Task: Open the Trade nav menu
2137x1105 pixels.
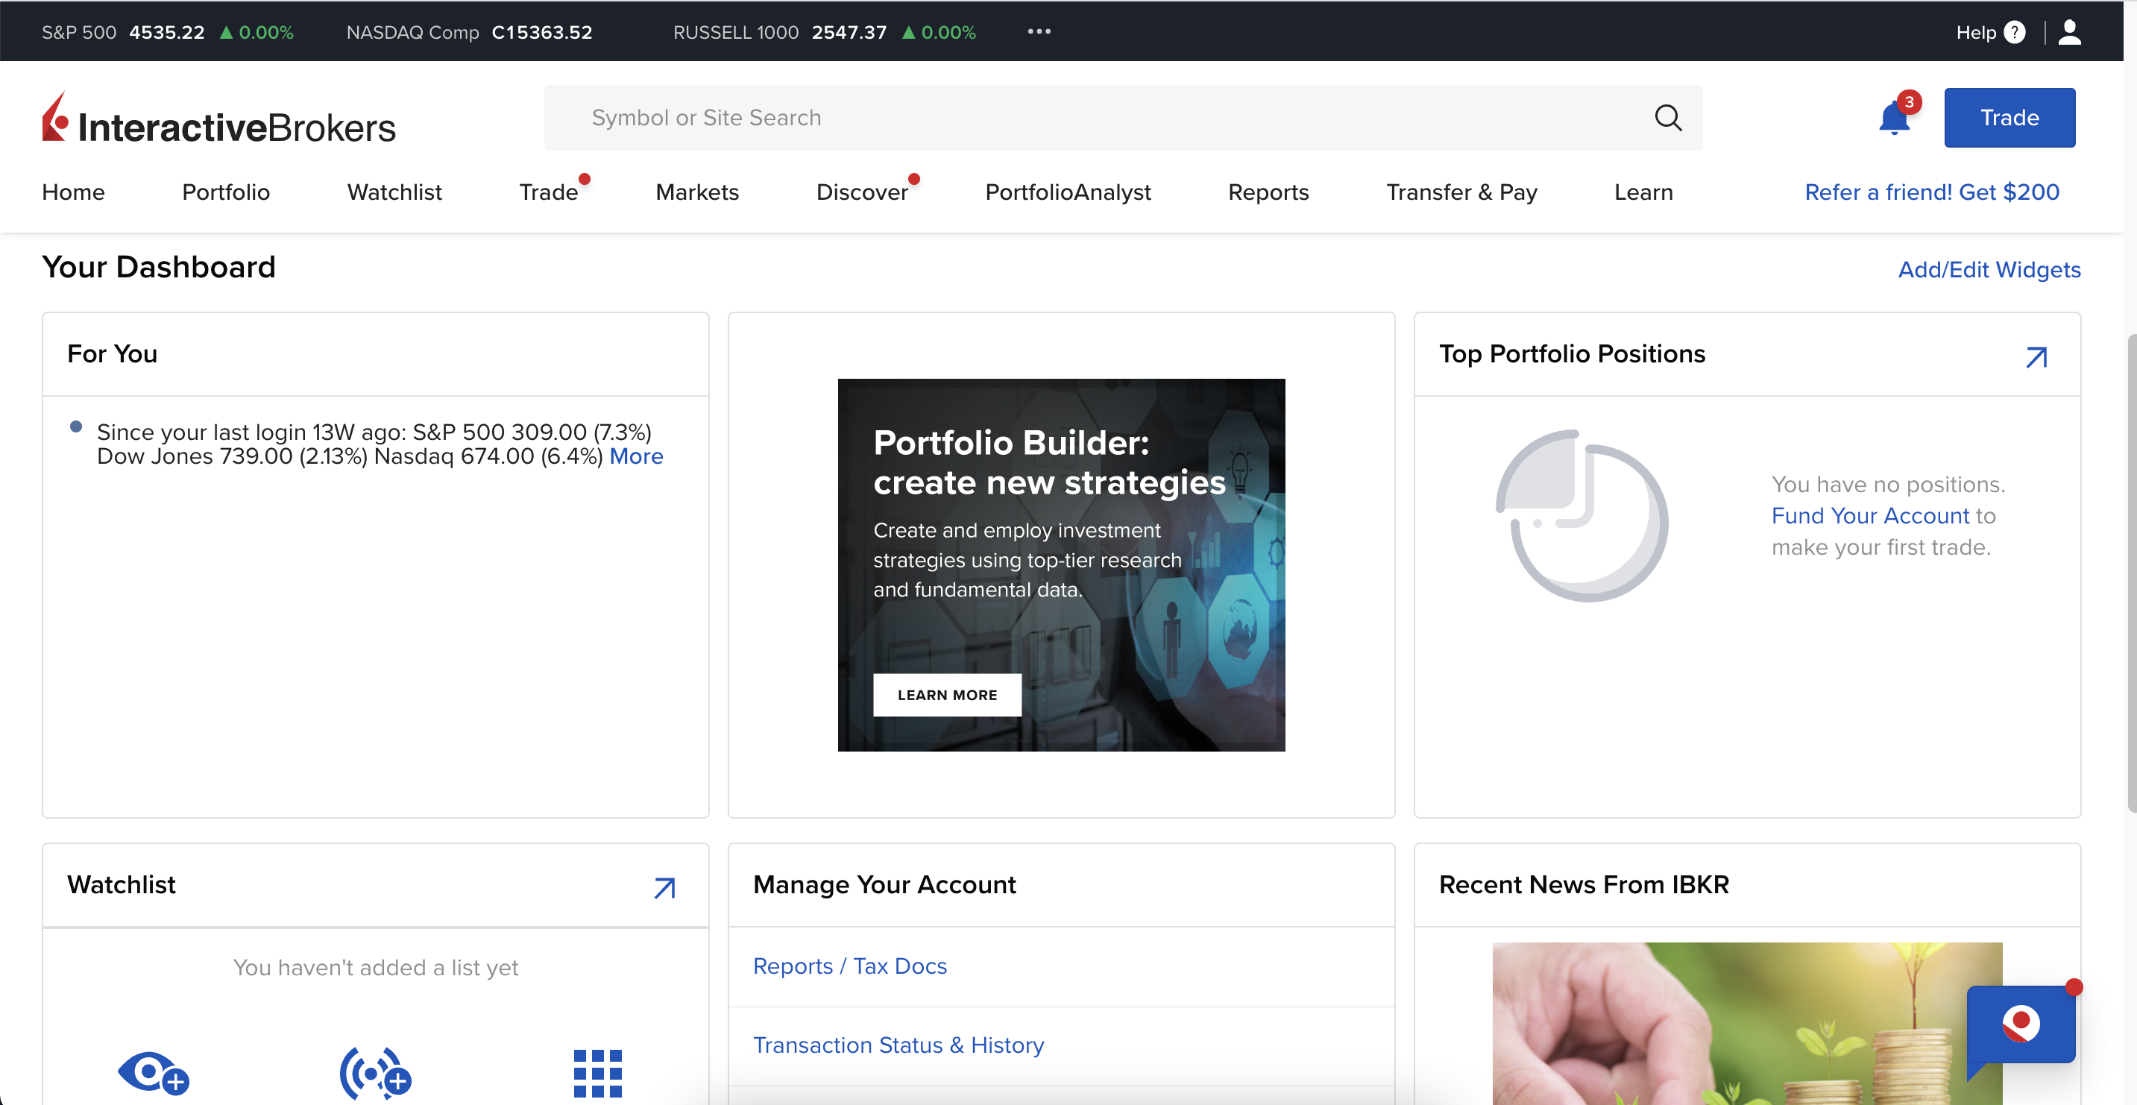Action: (x=548, y=192)
